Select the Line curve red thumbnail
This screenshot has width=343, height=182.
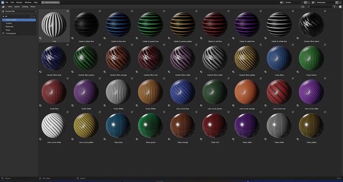coord(279,92)
